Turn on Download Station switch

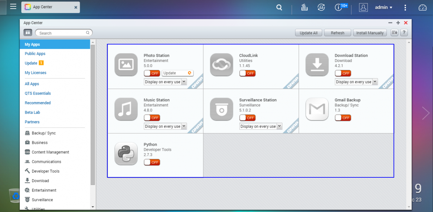pos(343,73)
